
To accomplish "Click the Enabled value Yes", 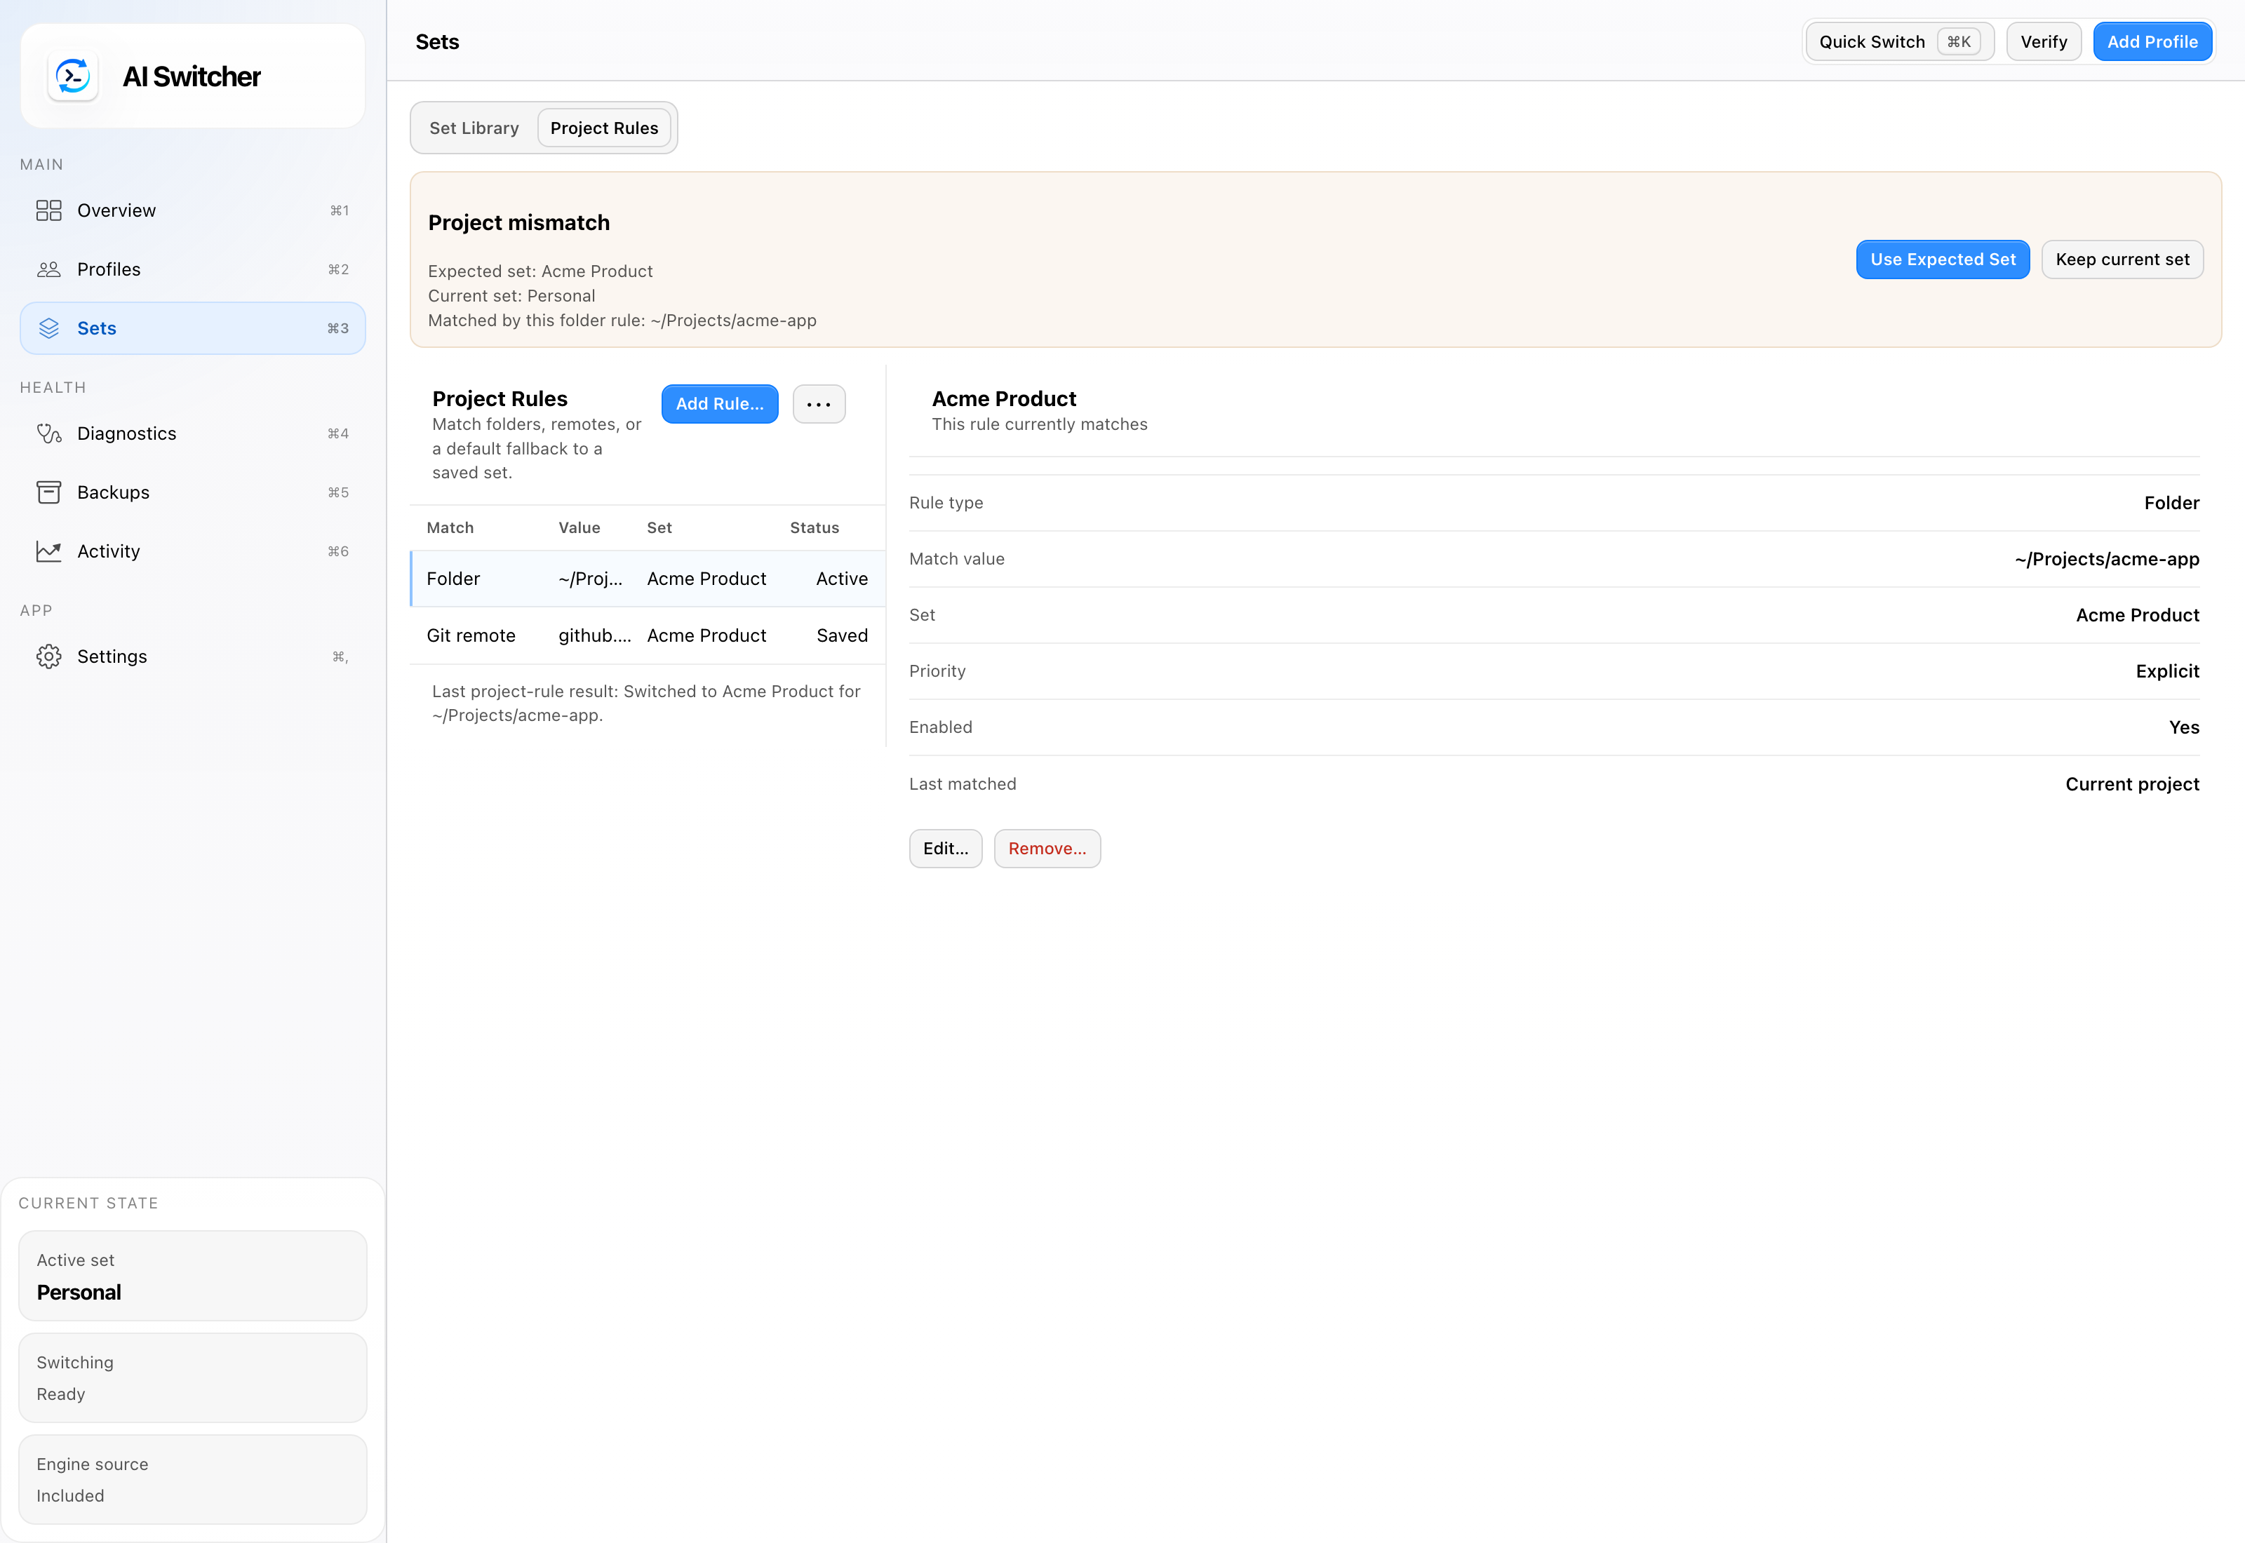I will tap(2184, 728).
